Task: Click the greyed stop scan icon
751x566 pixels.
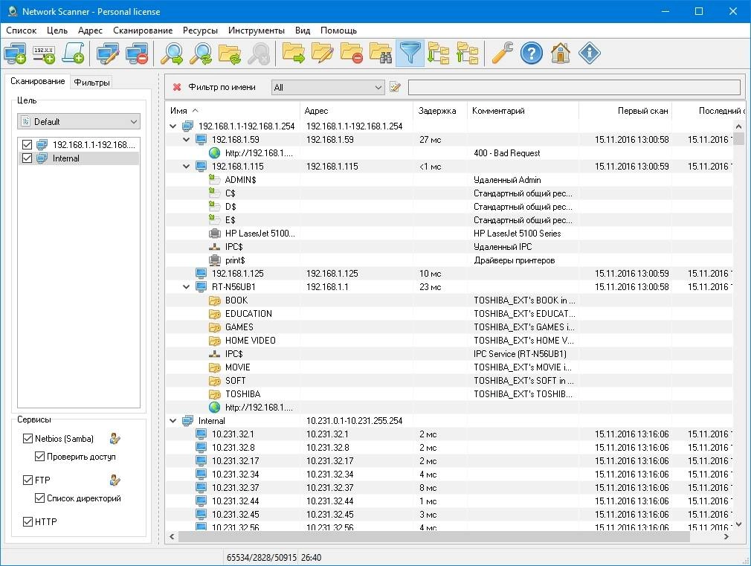Action: coord(259,54)
